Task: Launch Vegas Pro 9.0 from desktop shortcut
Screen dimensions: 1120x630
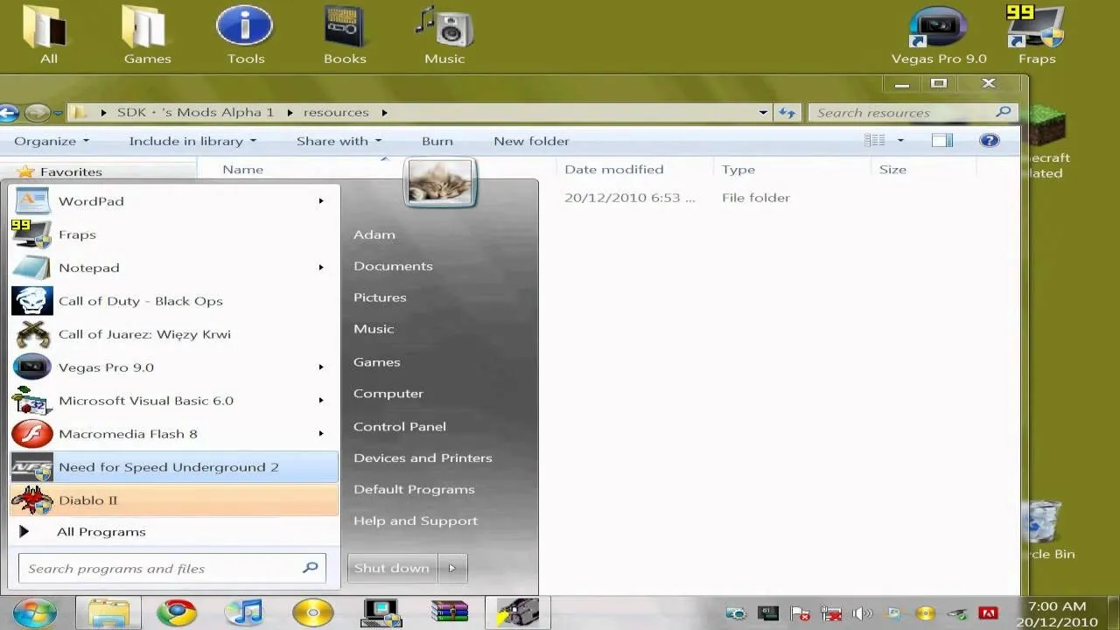Action: click(938, 35)
